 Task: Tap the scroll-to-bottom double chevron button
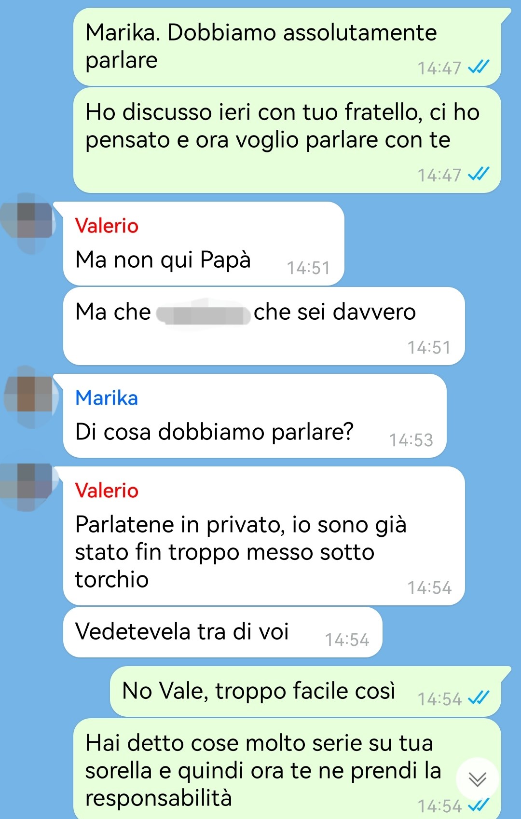click(x=477, y=778)
